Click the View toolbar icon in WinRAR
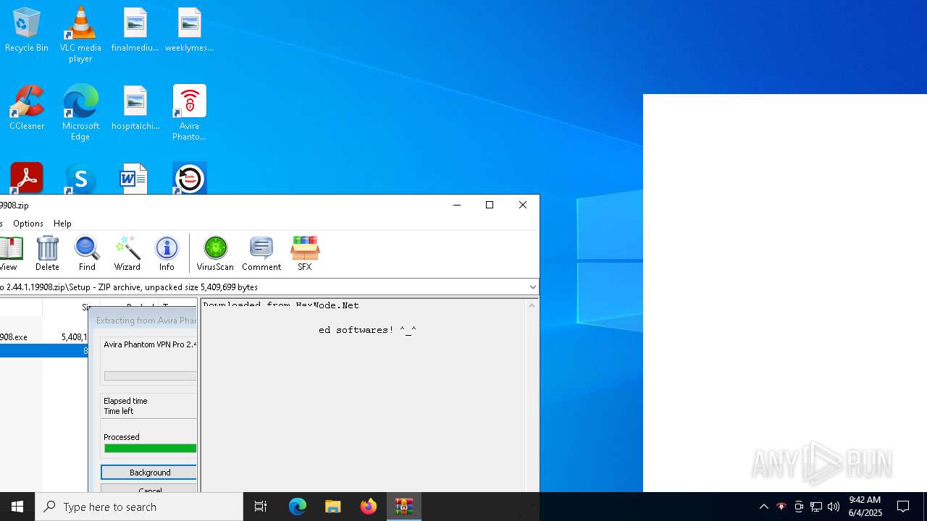This screenshot has height=521, width=927. [x=10, y=253]
